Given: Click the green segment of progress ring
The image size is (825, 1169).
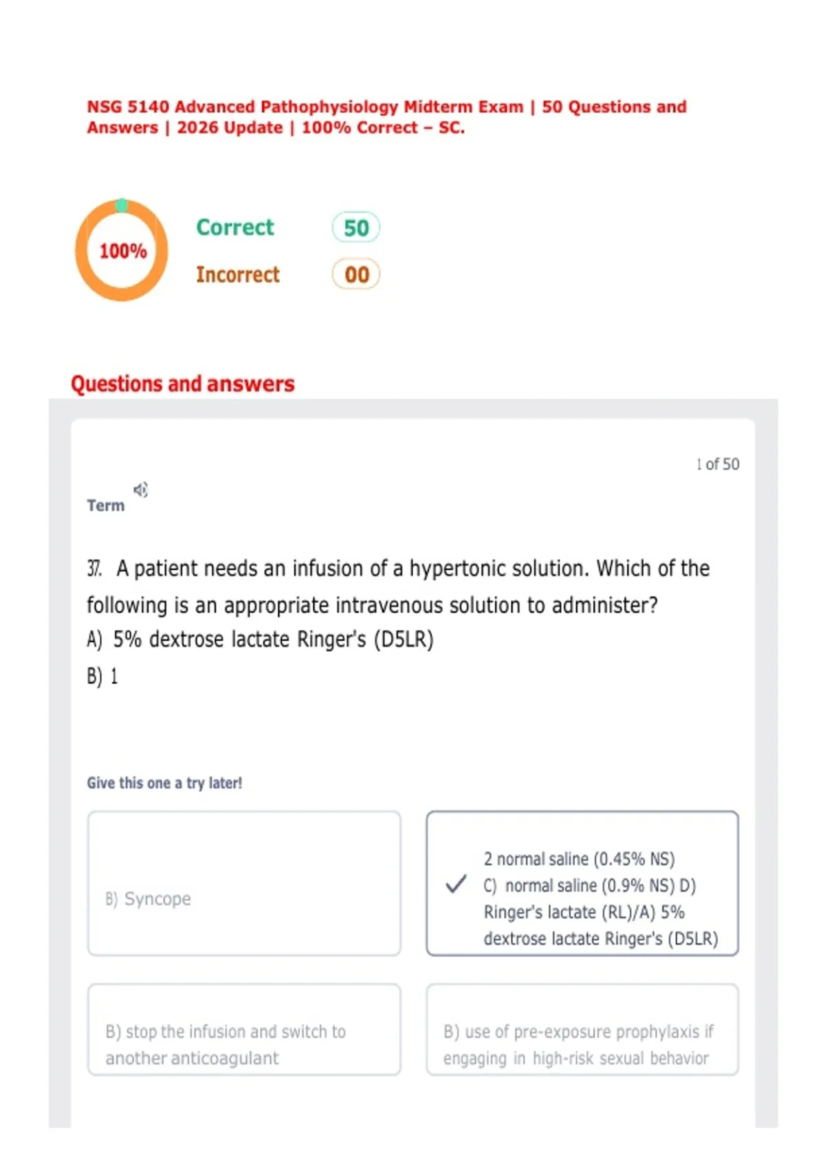Looking at the screenshot, I should (x=122, y=205).
